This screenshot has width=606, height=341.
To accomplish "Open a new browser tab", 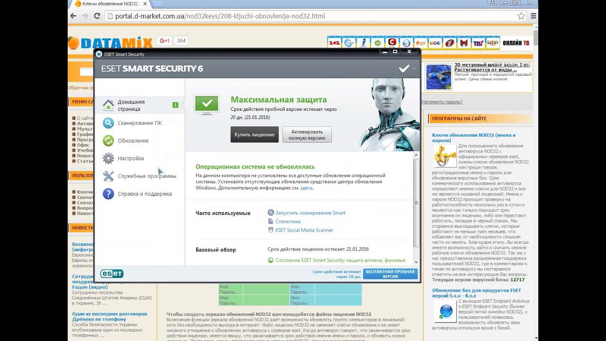I will [159, 4].
